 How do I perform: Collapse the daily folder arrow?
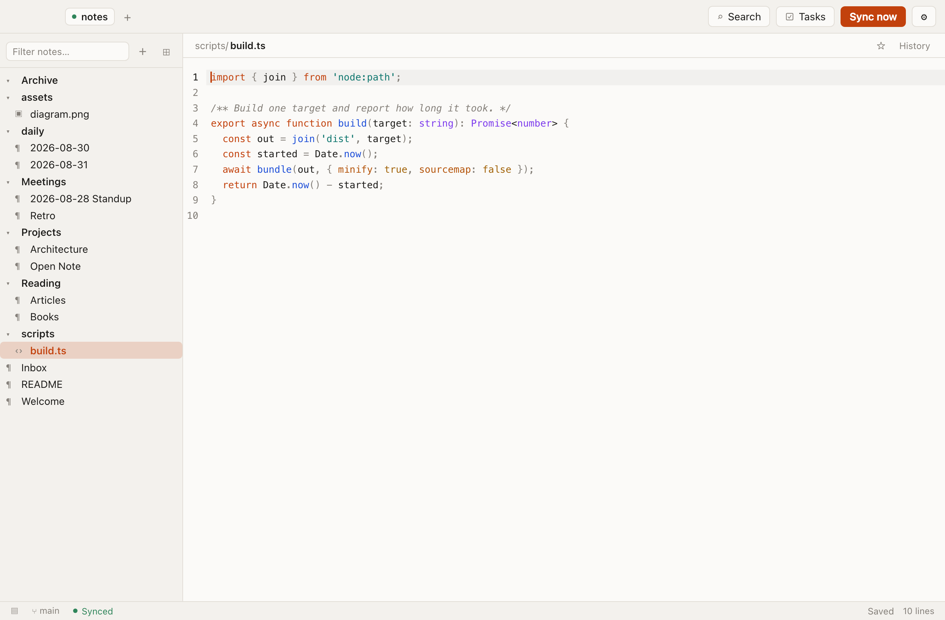pyautogui.click(x=8, y=131)
